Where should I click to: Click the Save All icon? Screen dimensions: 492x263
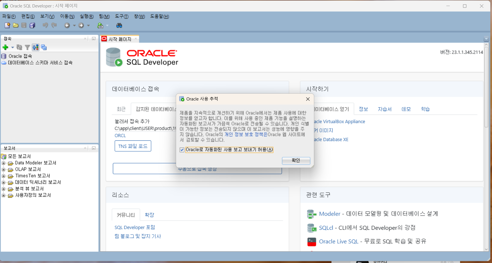click(x=32, y=25)
